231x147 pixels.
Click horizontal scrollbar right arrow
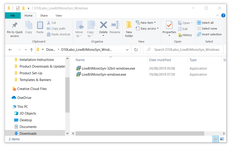[223, 134]
